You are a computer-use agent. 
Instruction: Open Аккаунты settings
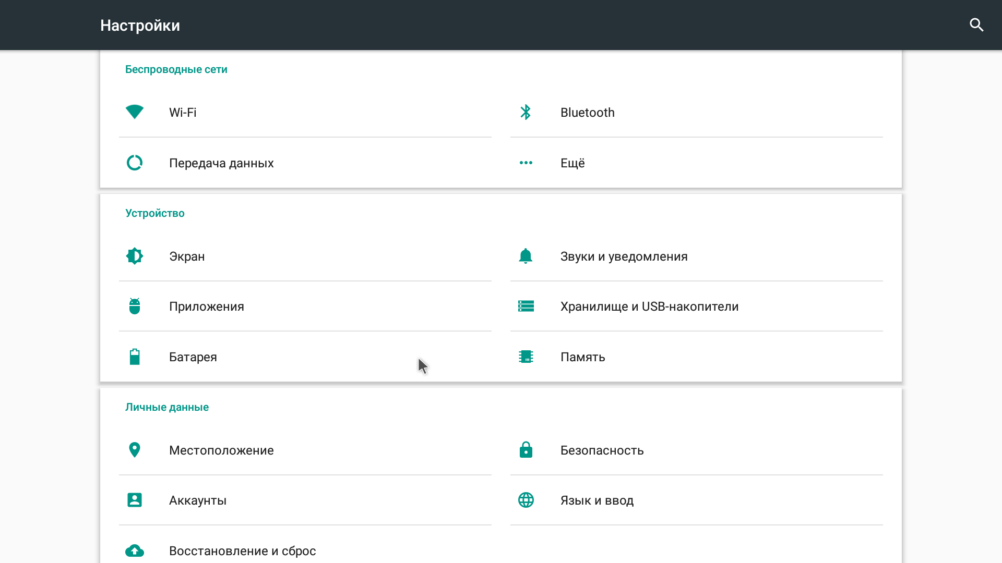point(198,500)
